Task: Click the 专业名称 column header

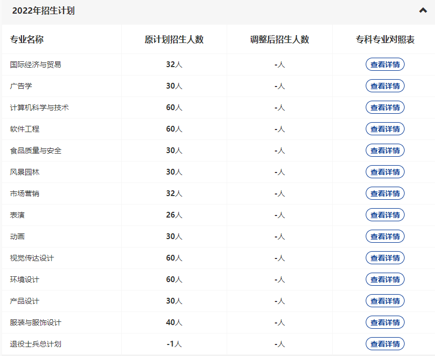Action: click(27, 39)
